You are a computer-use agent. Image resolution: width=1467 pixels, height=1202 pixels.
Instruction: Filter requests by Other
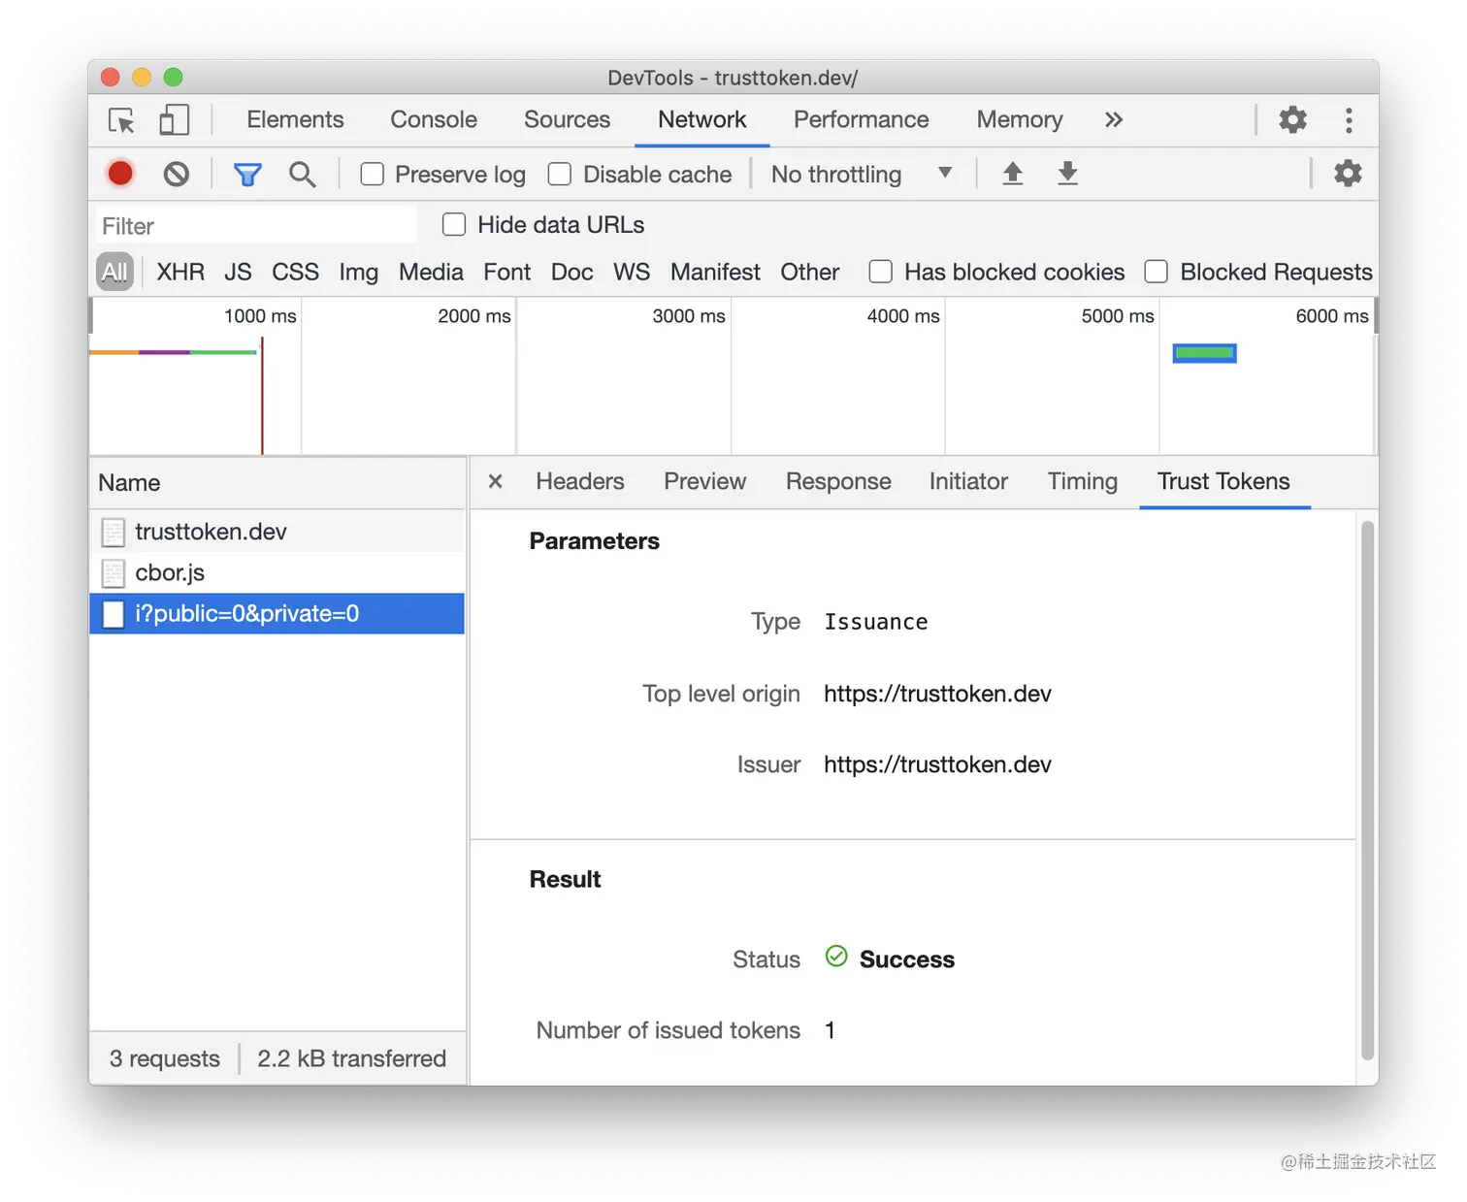pyautogui.click(x=810, y=272)
